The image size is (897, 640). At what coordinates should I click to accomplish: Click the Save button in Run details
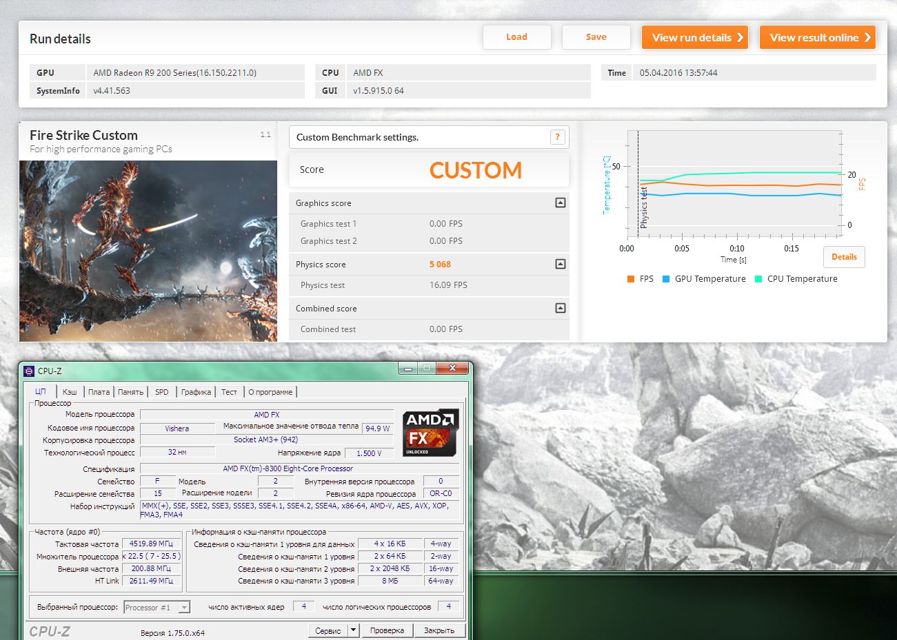(596, 37)
